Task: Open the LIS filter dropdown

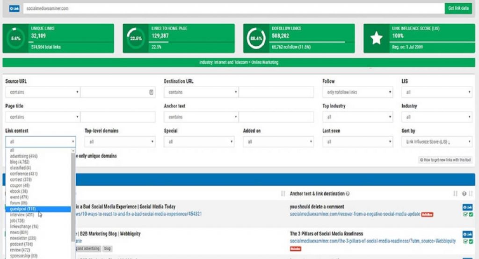Action: 437,92
